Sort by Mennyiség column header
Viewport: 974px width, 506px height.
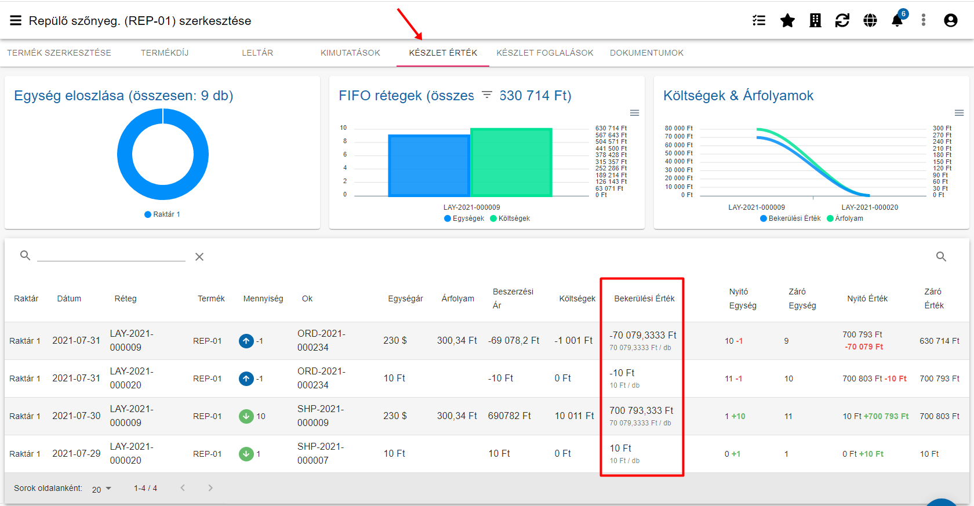point(263,298)
